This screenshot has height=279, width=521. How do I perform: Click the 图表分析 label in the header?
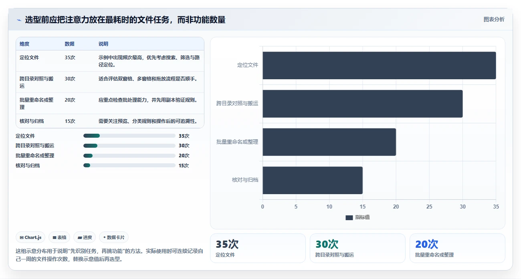click(x=494, y=19)
